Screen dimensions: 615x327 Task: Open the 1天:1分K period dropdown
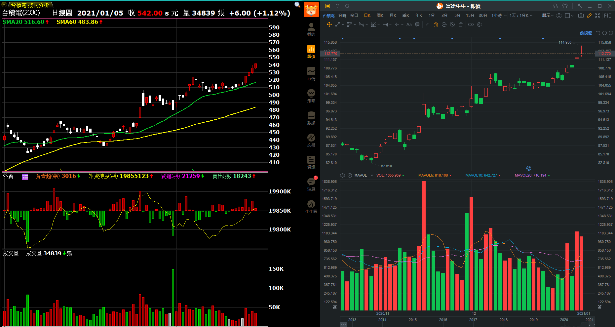[521, 16]
